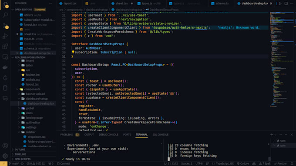
Task: Open globals.css in the file tree
Action: pyautogui.click(x=33, y=80)
